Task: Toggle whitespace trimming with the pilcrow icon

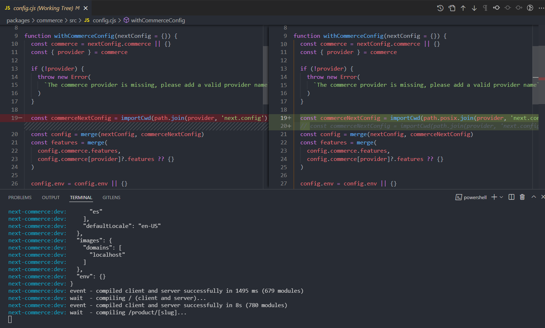Action: [485, 8]
